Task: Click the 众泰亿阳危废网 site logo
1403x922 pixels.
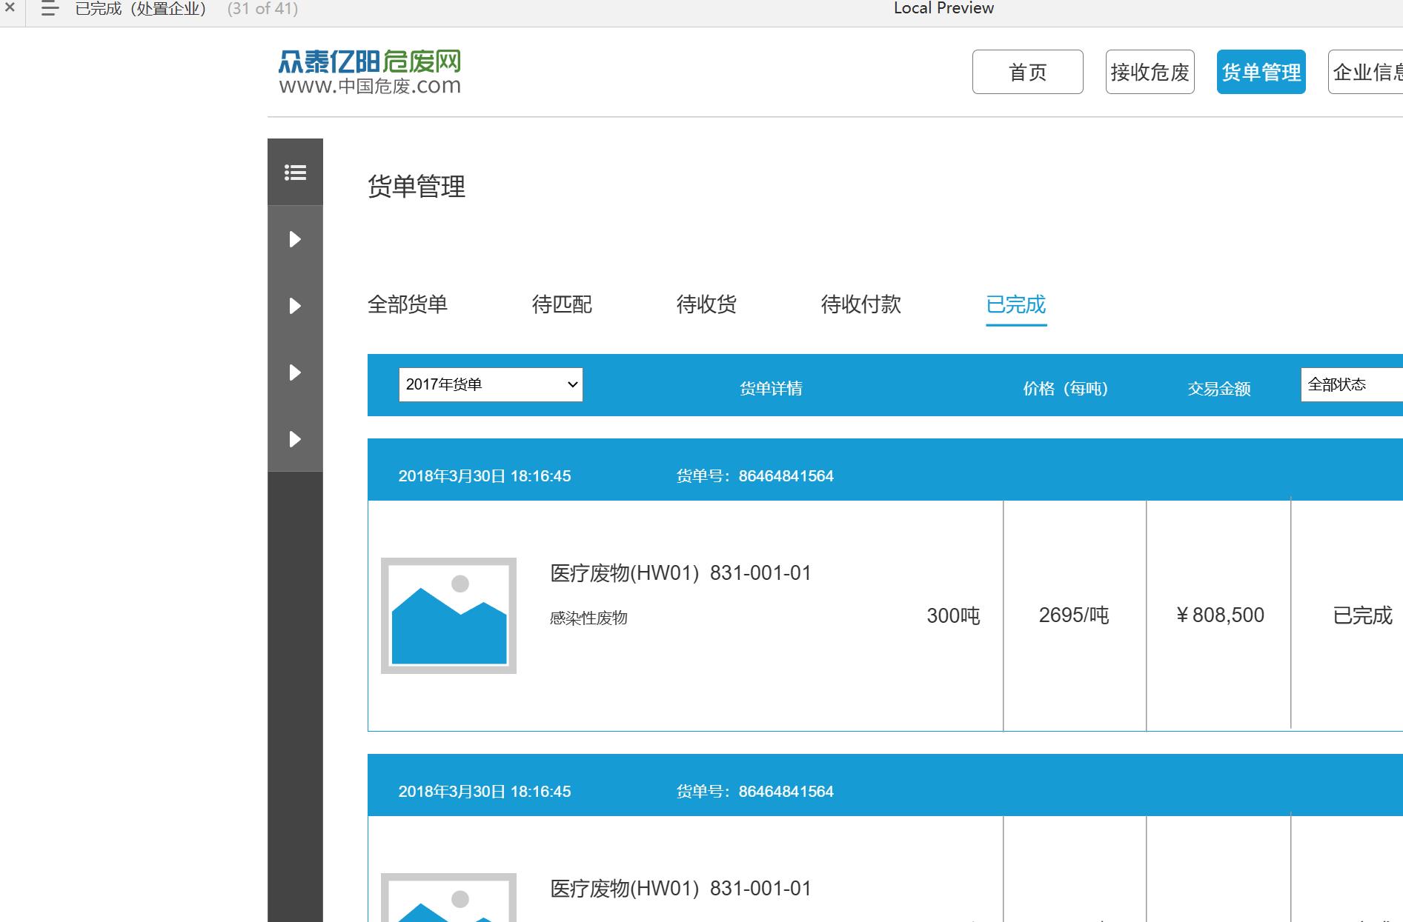Action: 369,72
